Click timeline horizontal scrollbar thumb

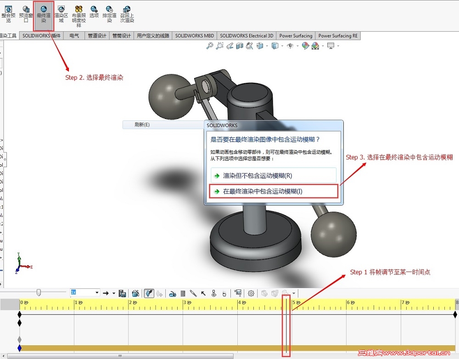point(120,356)
